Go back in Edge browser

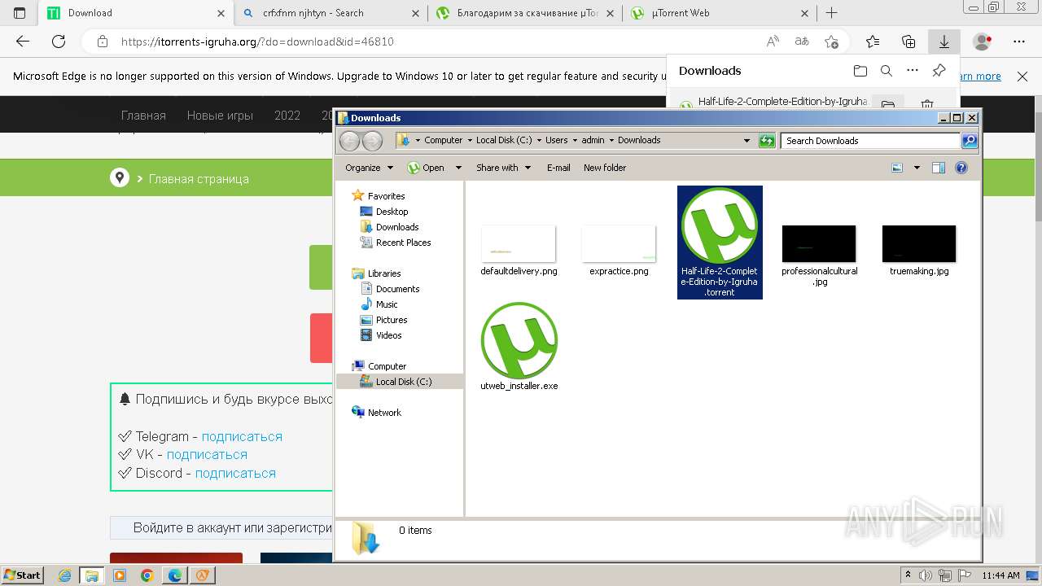point(23,42)
